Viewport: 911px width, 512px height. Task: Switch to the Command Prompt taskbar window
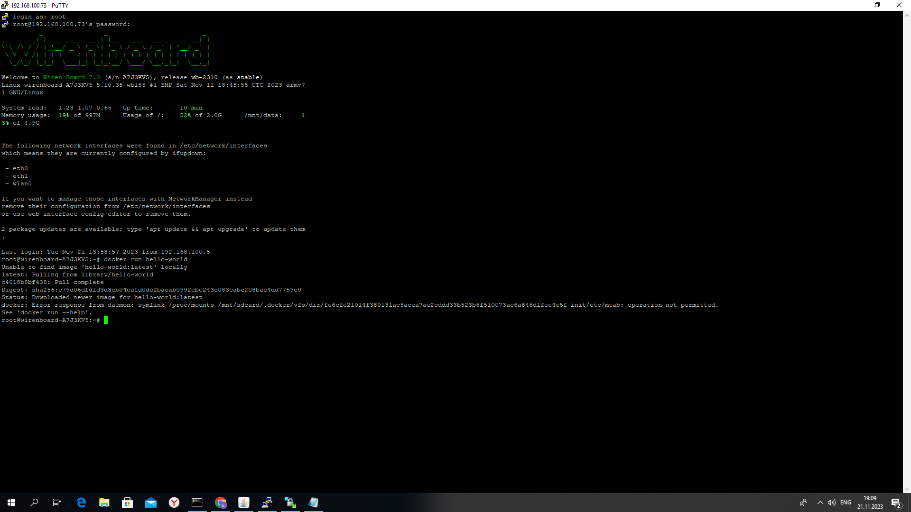click(x=197, y=503)
